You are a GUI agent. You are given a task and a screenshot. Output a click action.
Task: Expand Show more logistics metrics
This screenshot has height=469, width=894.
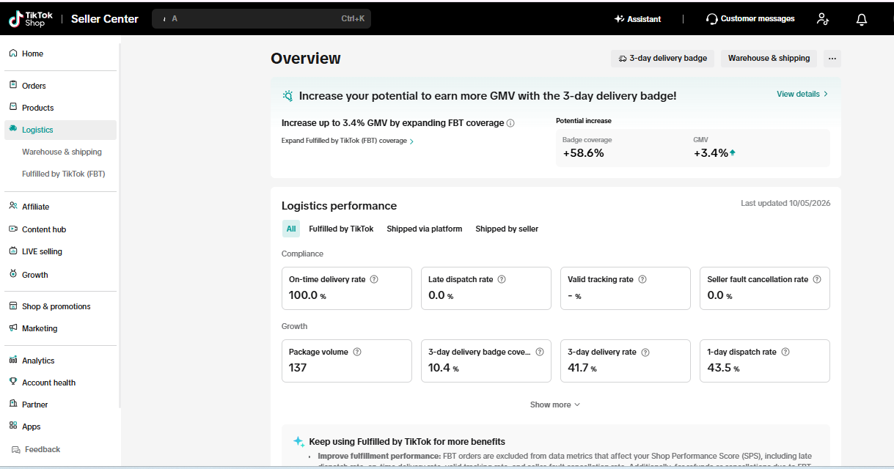[x=555, y=405]
